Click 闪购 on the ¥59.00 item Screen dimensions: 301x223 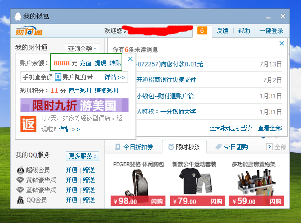pos(276,201)
